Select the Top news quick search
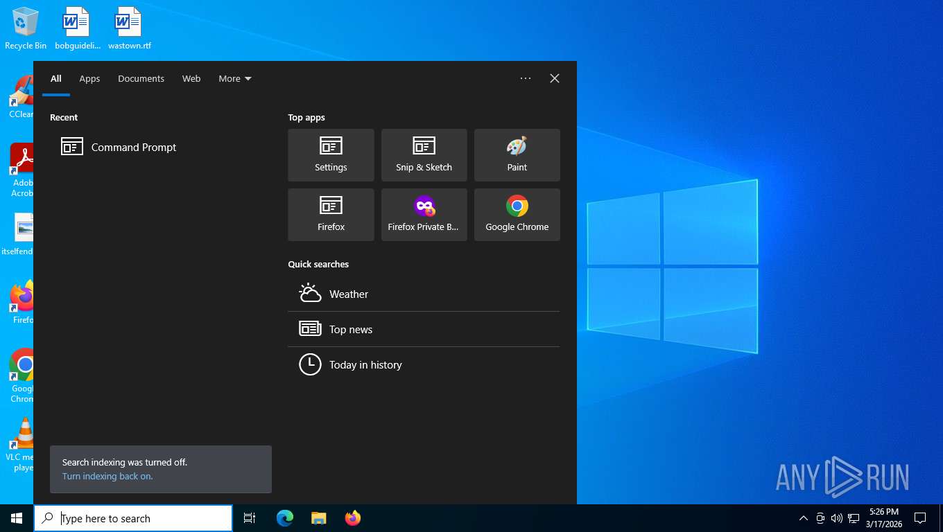The height and width of the screenshot is (532, 943). click(424, 329)
